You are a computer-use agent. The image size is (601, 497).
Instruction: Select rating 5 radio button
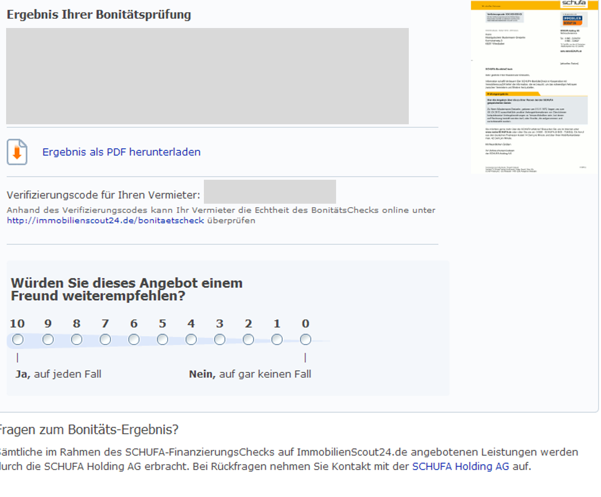tap(163, 340)
